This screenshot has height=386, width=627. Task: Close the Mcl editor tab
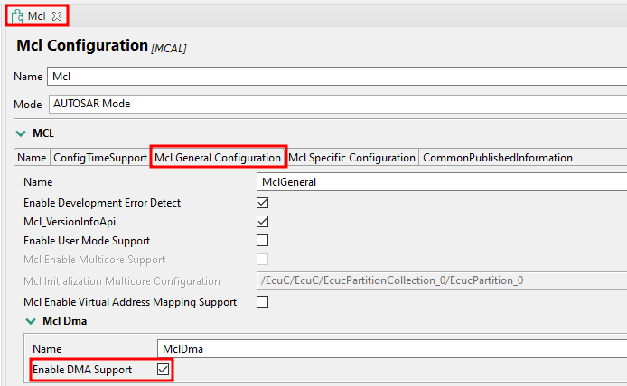[56, 16]
